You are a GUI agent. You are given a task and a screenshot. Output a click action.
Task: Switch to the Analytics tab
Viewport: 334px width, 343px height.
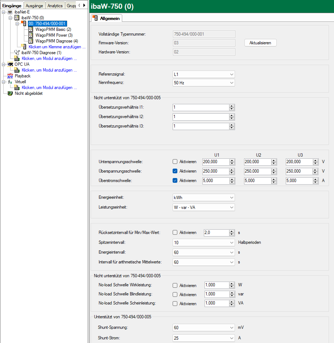(55, 5)
